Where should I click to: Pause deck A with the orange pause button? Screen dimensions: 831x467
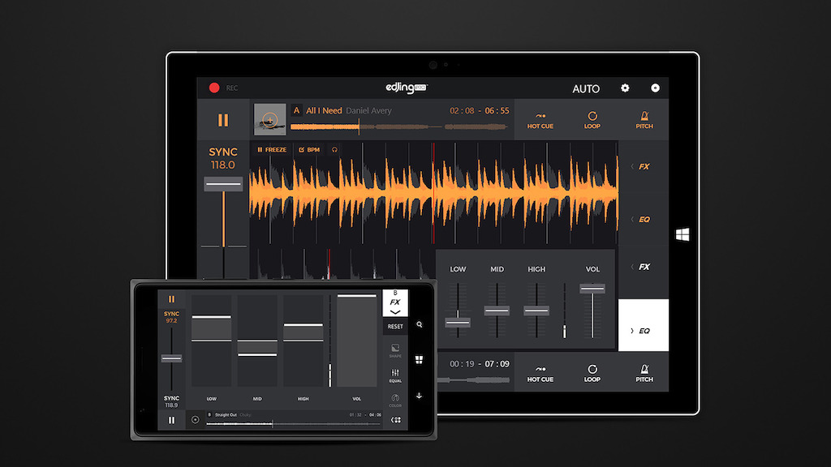223,120
